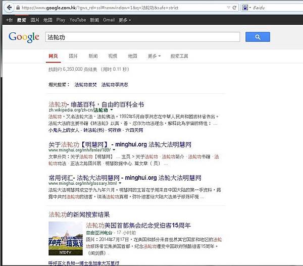
Task: Expand the 更多 menu in black bar
Action: [x=125, y=20]
